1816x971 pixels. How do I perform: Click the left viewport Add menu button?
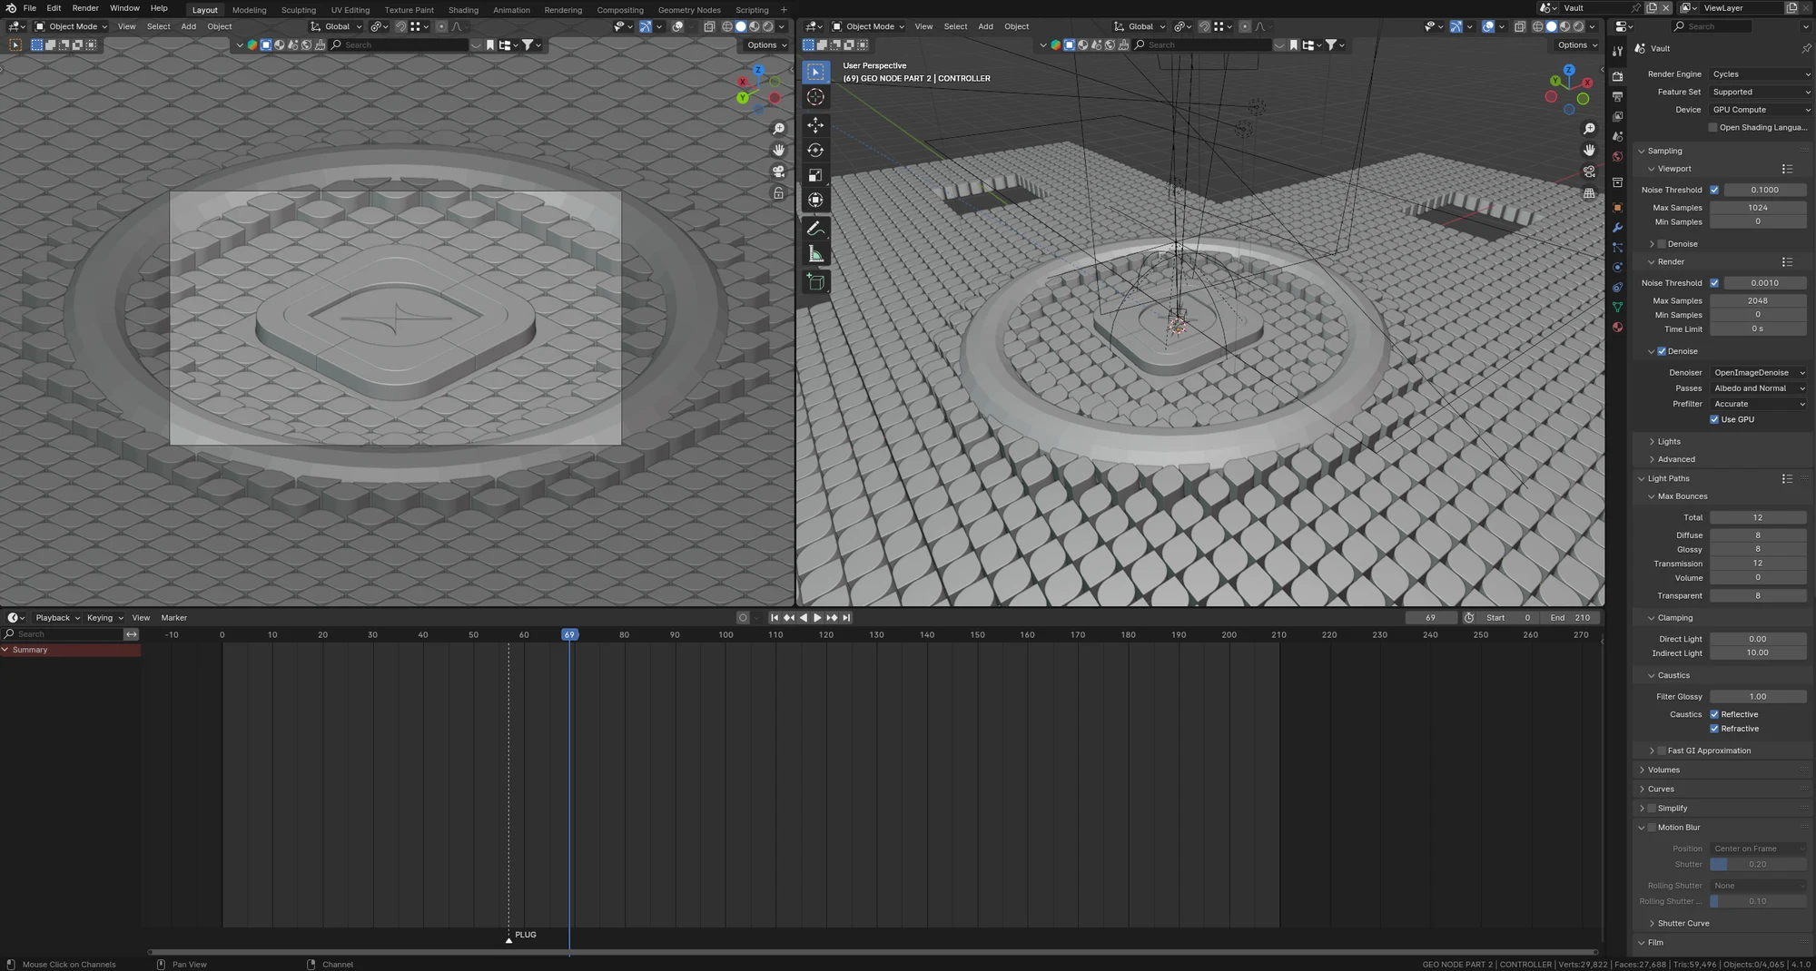coord(188,26)
